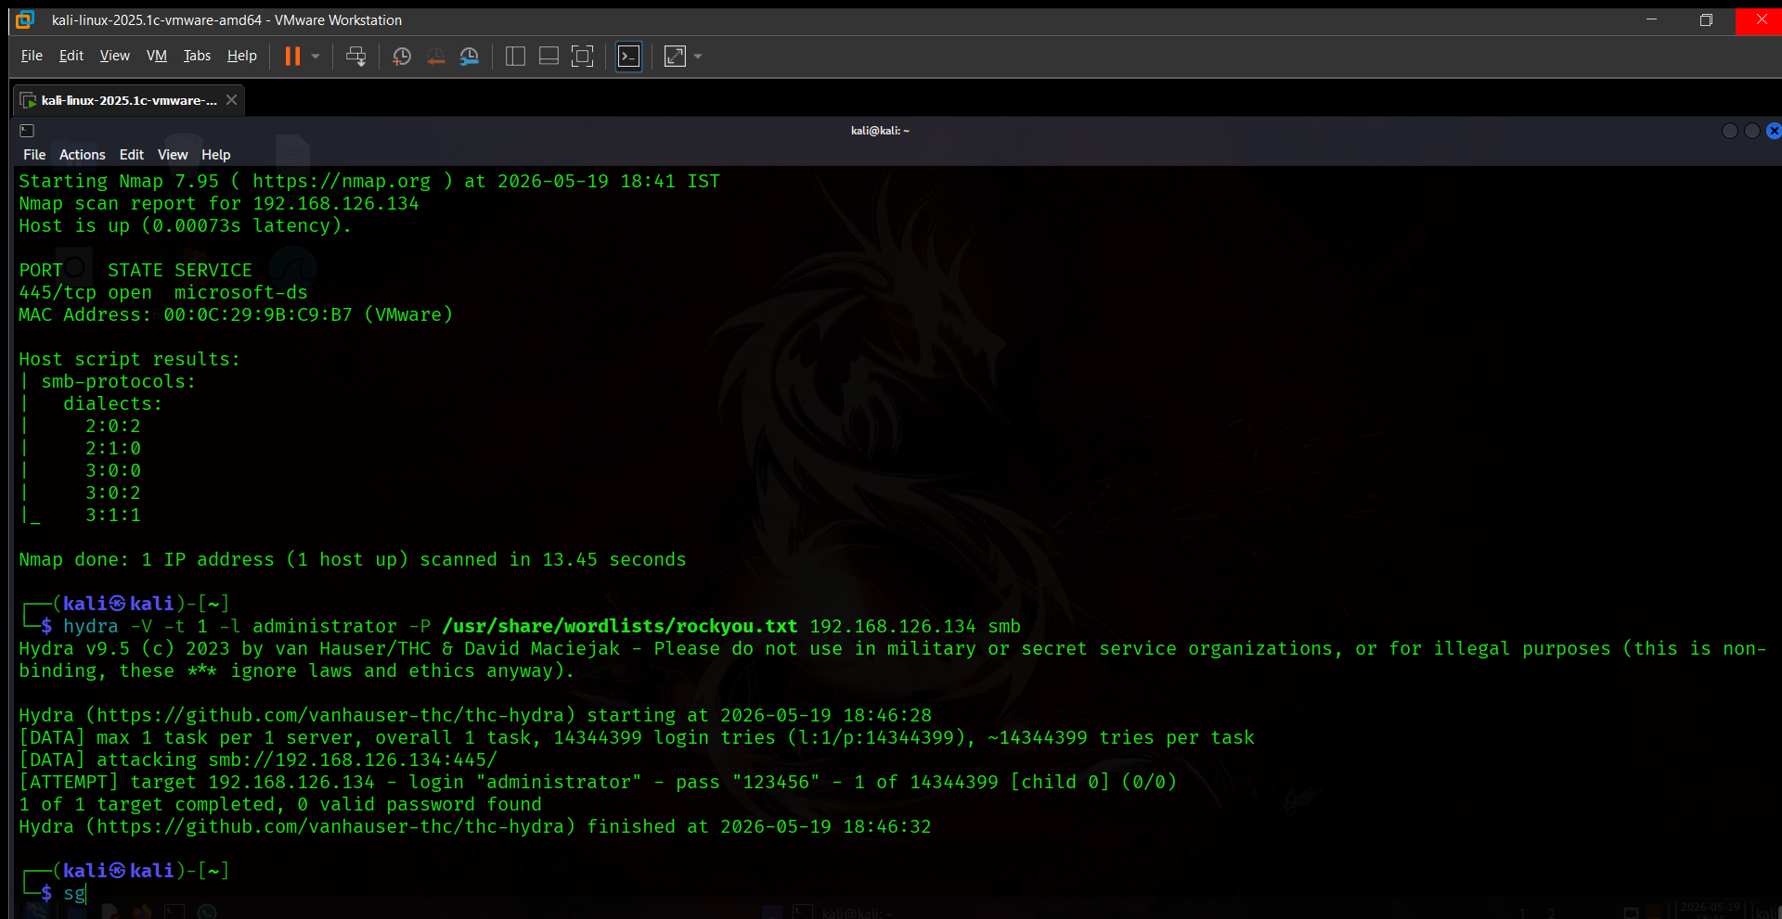
Task: Send Ctrl+Alt+Del to the VM
Action: 355,57
